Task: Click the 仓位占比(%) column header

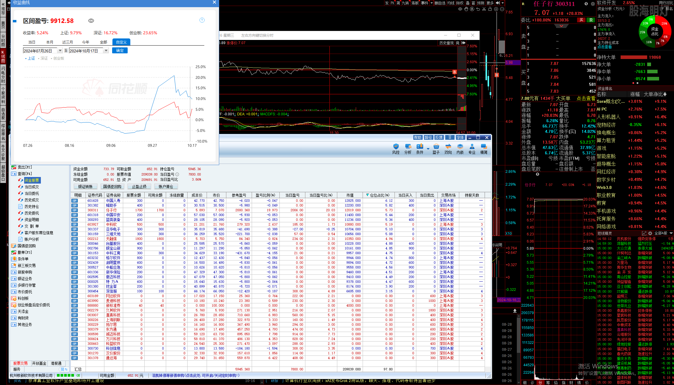Action: 379,195
